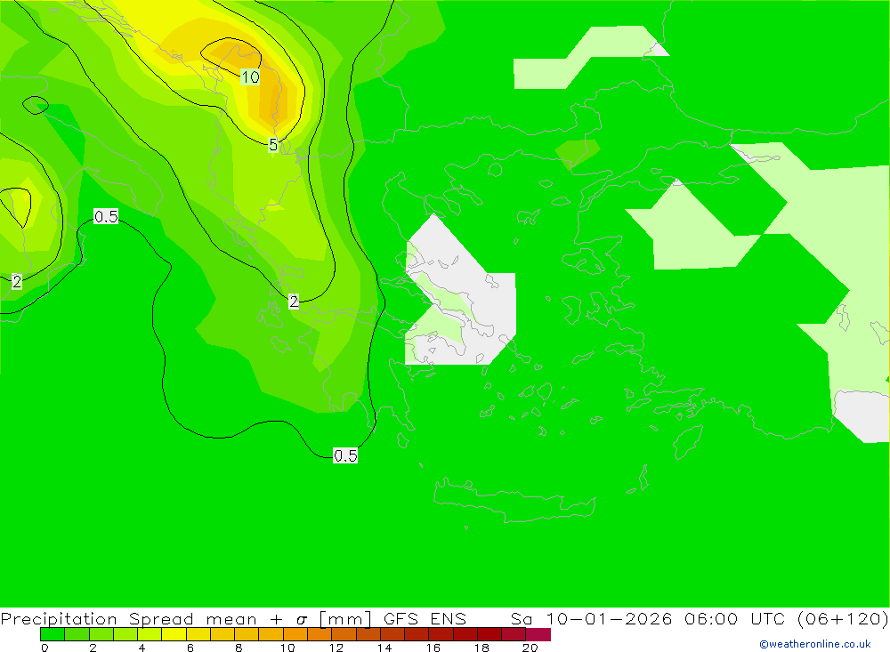Click the '[mm]' unit label
Image resolution: width=890 pixels, height=652 pixels.
[x=345, y=618]
